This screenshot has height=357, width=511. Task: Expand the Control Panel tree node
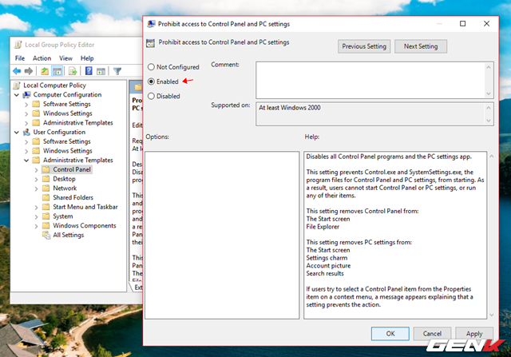coord(36,170)
